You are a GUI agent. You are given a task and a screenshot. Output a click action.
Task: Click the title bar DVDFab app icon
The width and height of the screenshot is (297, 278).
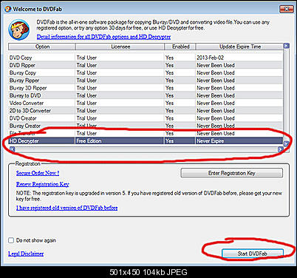7,9
